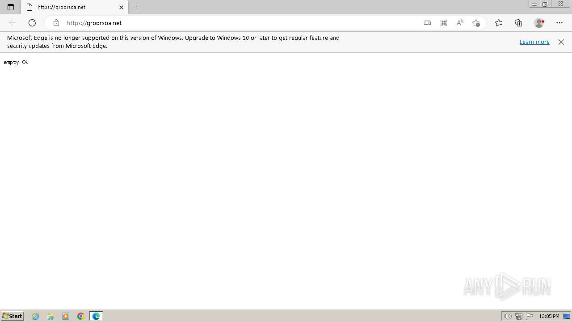
Task: Minimize the Edge window
Action: click(534, 4)
